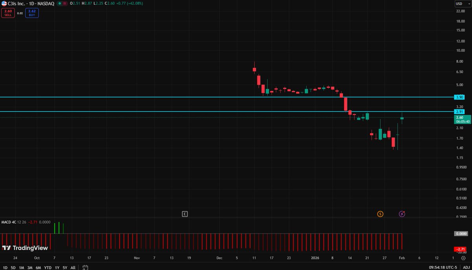Click the 2026 label on time axis
The image size is (472, 270).
pos(315,258)
